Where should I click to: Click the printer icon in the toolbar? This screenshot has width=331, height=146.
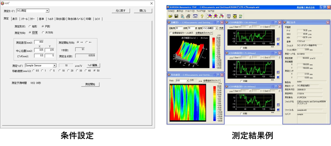[188, 16]
